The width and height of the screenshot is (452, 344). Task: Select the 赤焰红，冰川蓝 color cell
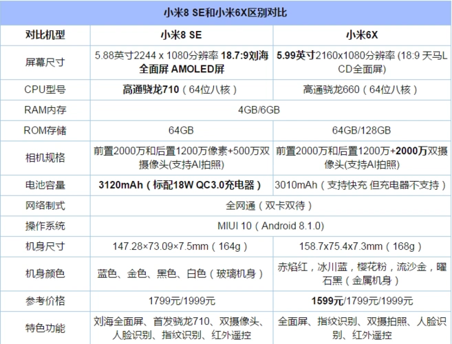coord(362,274)
